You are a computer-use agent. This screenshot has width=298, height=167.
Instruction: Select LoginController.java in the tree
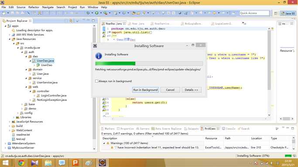54,96
